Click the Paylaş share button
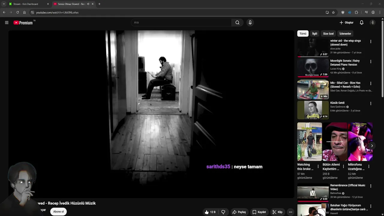This screenshot has height=216, width=384. 239,212
